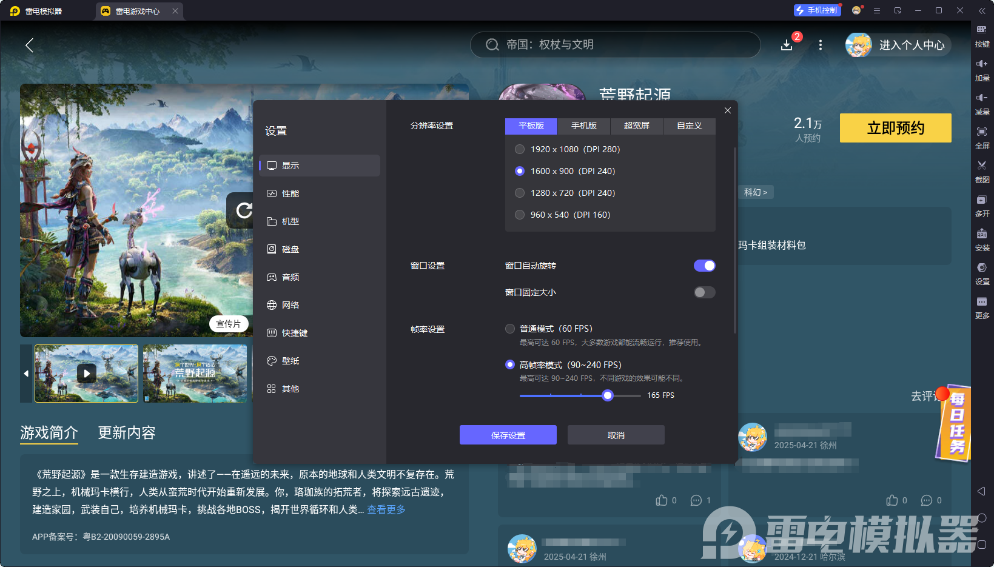Take a screenshot with the 截图 icon
The image size is (994, 567).
point(983,172)
